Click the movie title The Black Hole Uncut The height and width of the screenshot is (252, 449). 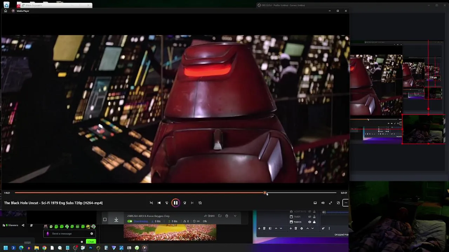point(53,203)
